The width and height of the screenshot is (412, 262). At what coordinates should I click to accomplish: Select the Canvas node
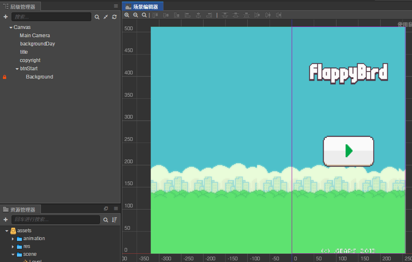(22, 27)
